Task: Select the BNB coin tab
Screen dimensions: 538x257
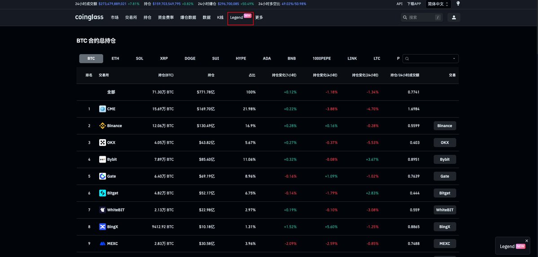Action: click(x=292, y=59)
